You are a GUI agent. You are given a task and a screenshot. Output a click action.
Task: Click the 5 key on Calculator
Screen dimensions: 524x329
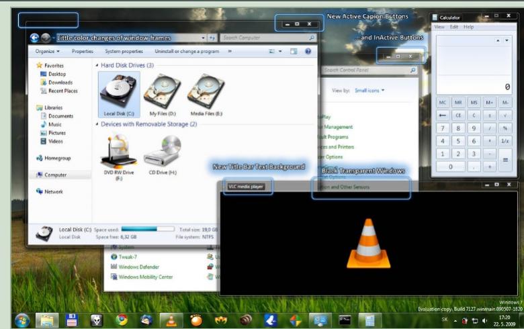[458, 141]
